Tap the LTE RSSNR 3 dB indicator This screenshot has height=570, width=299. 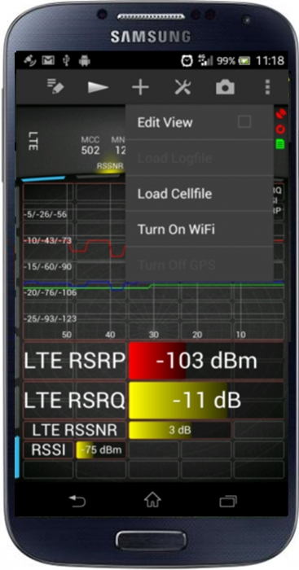tap(180, 430)
